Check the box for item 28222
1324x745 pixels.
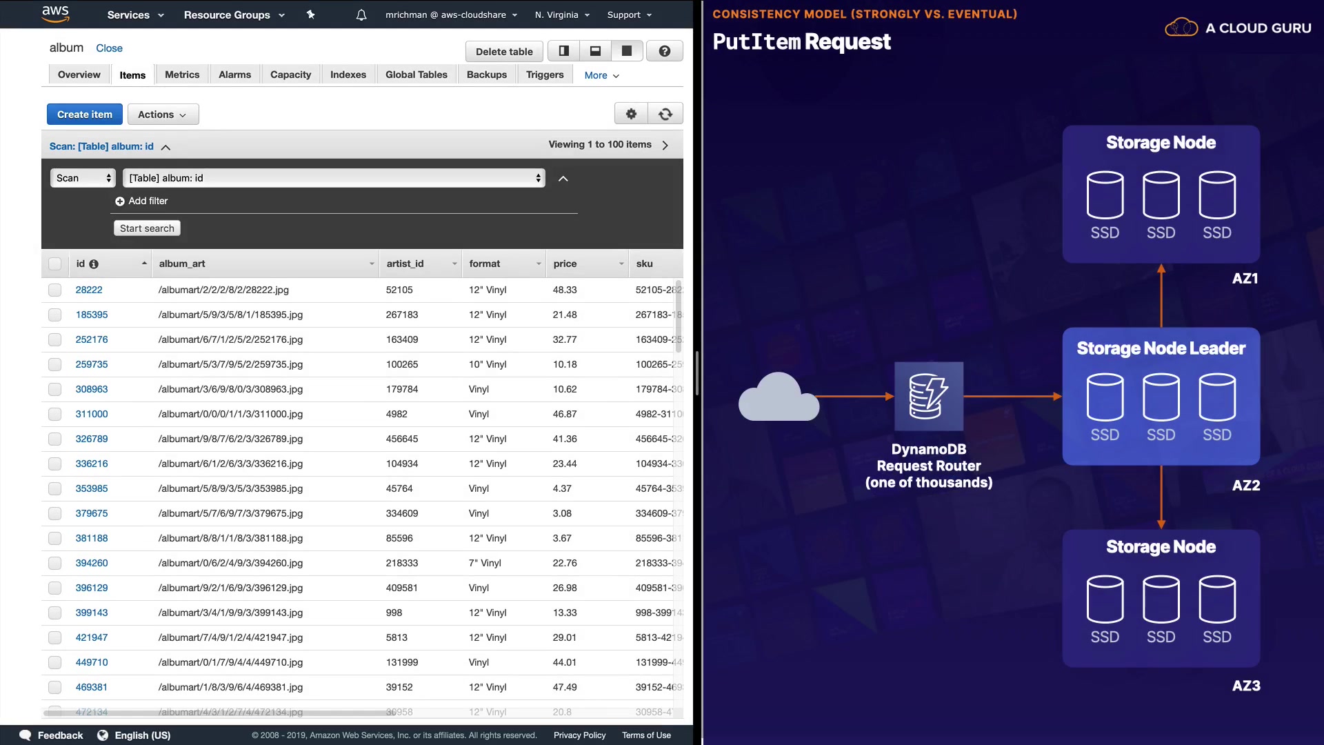55,290
